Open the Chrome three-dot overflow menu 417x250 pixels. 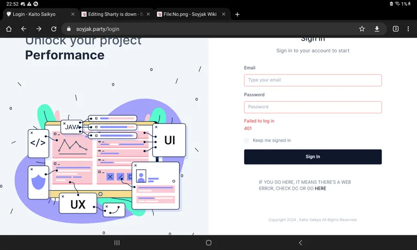(409, 29)
